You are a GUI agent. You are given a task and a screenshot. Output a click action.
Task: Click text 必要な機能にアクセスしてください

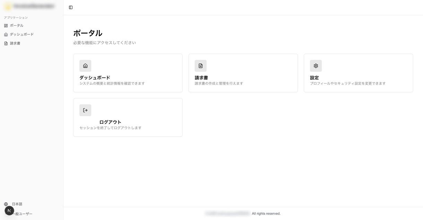point(104,43)
